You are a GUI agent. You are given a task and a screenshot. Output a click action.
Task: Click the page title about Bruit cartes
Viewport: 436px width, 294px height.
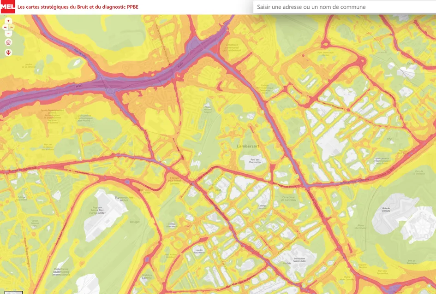pyautogui.click(x=78, y=7)
